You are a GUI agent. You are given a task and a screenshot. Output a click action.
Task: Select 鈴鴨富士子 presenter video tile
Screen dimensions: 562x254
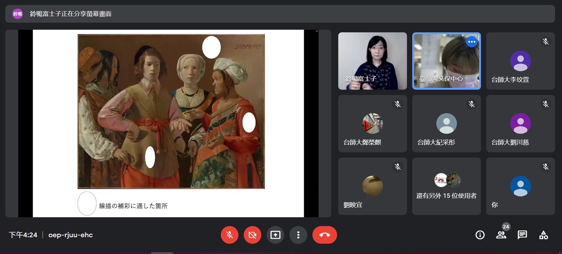pos(372,61)
